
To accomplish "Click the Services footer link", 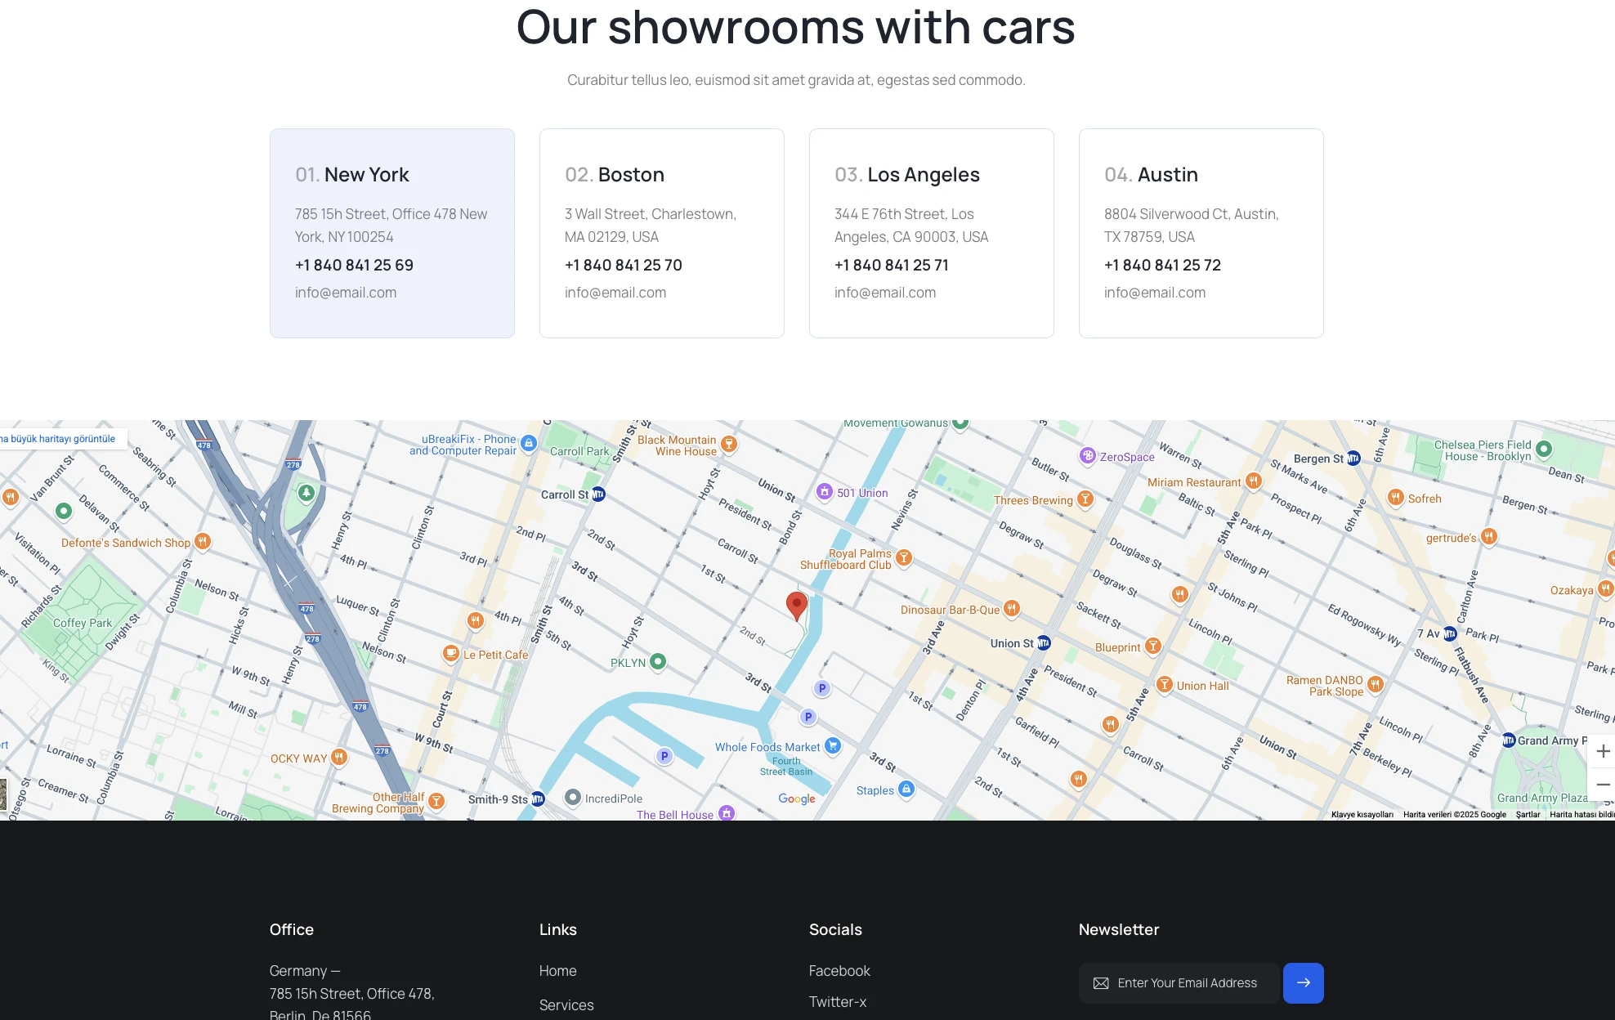I will pyautogui.click(x=566, y=1004).
